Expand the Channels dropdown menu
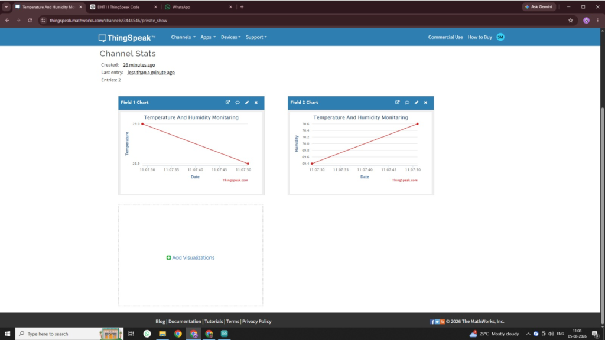Image resolution: width=605 pixels, height=340 pixels. click(x=183, y=37)
